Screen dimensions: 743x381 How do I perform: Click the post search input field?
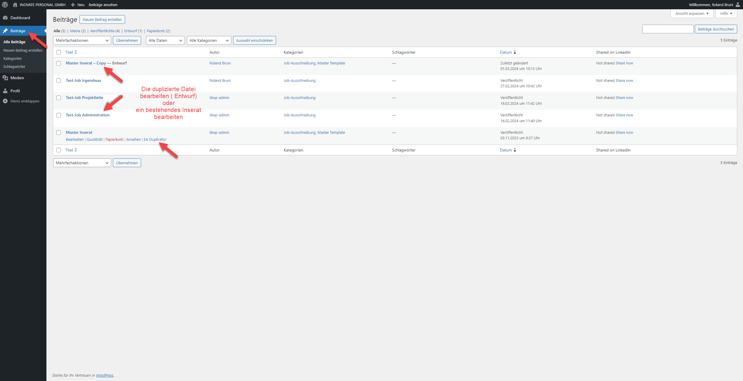(x=668, y=29)
